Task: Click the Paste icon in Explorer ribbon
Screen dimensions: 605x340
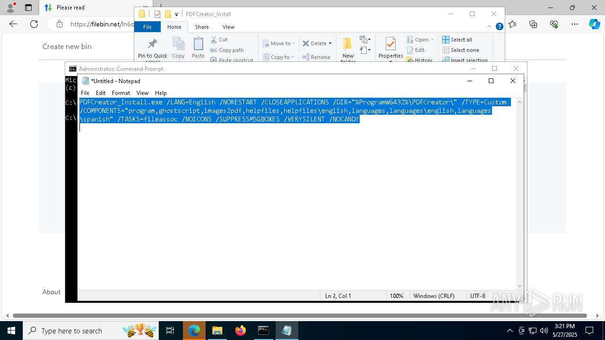Action: pos(198,48)
